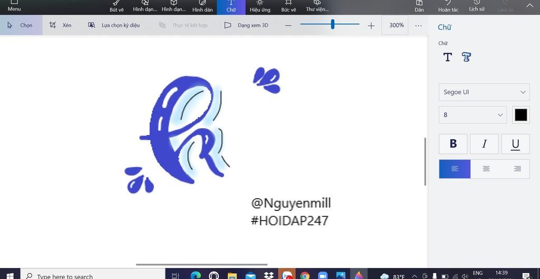Click the @Nguyenmill text on canvas
Image resolution: width=540 pixels, height=279 pixels.
tap(291, 203)
